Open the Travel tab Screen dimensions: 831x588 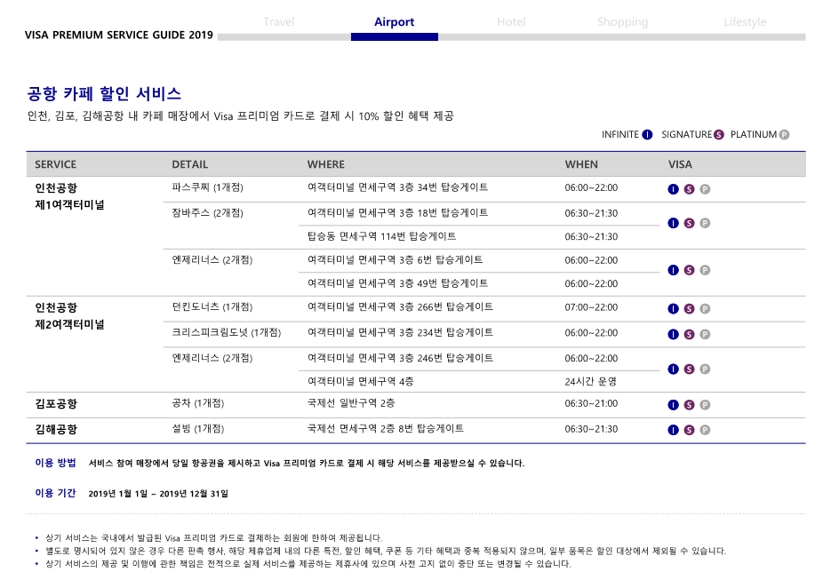pos(278,21)
